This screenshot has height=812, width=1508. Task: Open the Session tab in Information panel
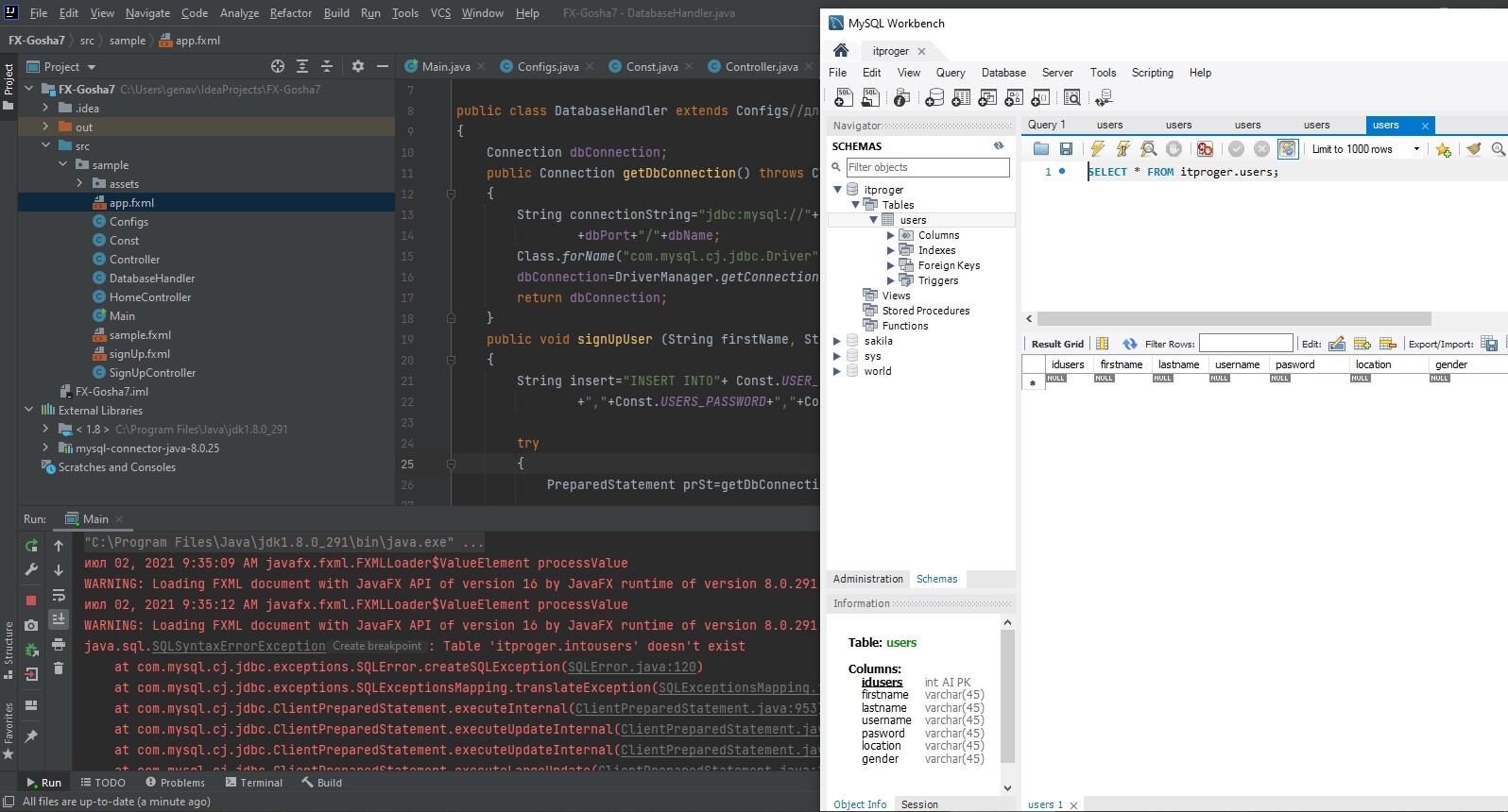[919, 804]
